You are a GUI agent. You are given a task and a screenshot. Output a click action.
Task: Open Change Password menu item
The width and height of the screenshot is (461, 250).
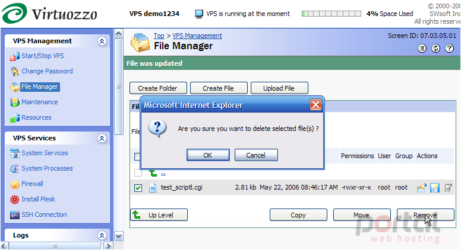pos(47,71)
